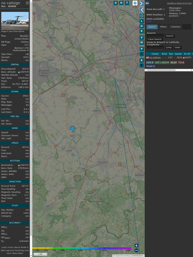Zoom out with the minus button
The image size is (193, 257).
pos(136,251)
